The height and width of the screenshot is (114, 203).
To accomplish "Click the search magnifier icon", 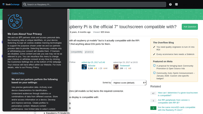I will click(x=25, y=4).
